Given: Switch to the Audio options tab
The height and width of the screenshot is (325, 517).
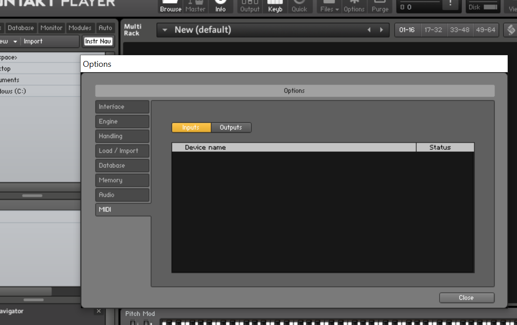Looking at the screenshot, I should (122, 195).
